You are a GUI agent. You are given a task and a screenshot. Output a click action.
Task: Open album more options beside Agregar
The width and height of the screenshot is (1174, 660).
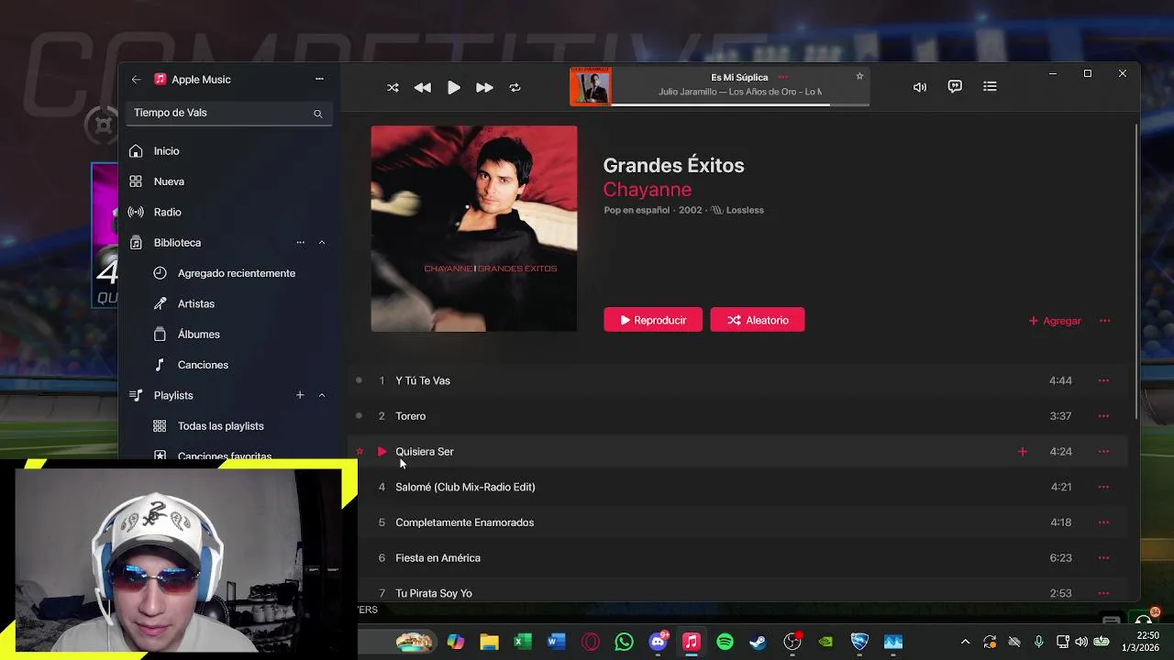click(x=1104, y=321)
